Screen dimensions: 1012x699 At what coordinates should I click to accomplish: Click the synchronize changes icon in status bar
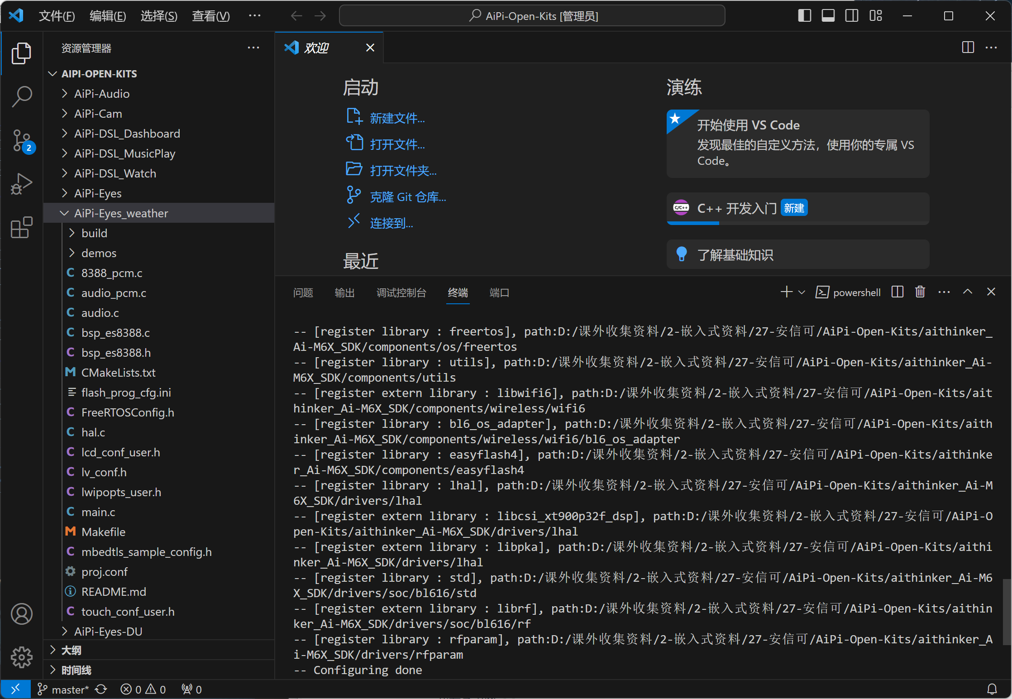point(101,689)
